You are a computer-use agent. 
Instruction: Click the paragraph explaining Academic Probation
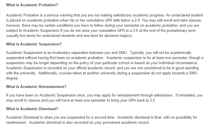[x=102, y=25]
